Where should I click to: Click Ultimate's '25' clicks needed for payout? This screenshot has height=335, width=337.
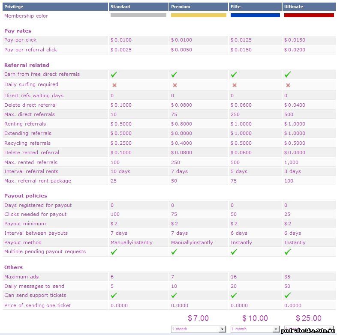coord(287,214)
